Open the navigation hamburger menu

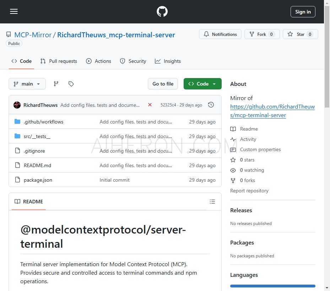point(13,11)
